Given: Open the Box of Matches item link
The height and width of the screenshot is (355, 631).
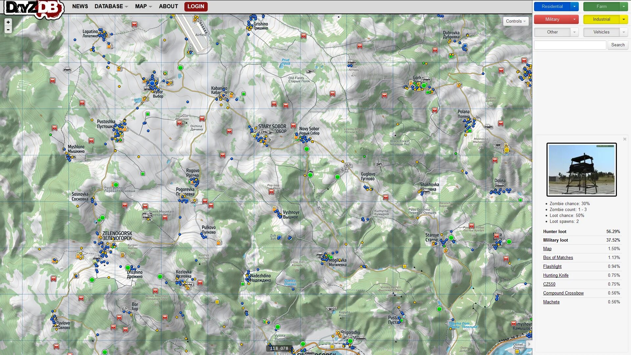Looking at the screenshot, I should 558,257.
